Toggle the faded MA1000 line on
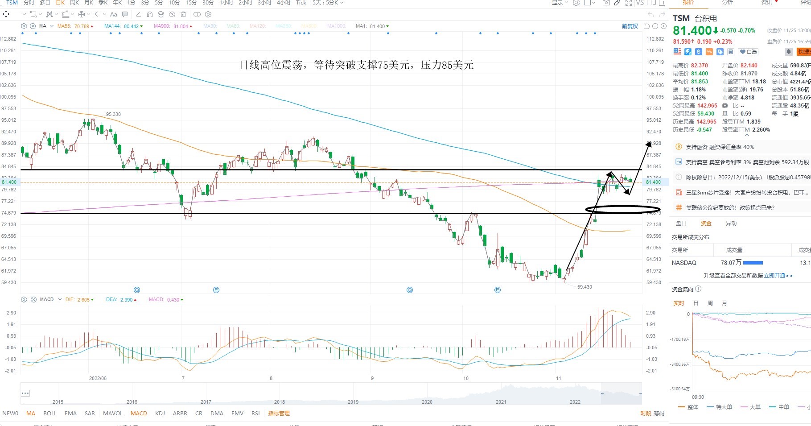Viewport: 811px width, 426px height. point(337,26)
